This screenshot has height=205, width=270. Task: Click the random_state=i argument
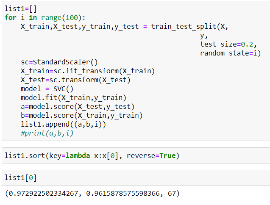[x=230, y=53]
